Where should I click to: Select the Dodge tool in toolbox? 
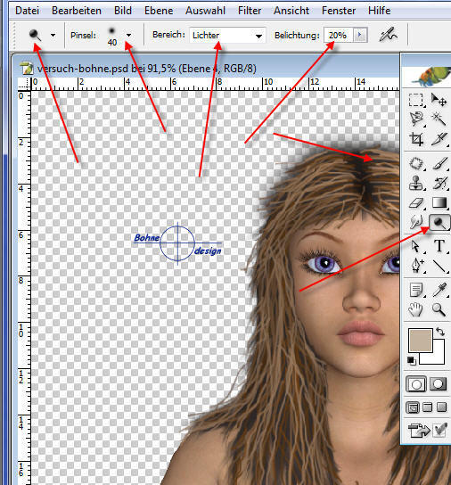(x=439, y=223)
